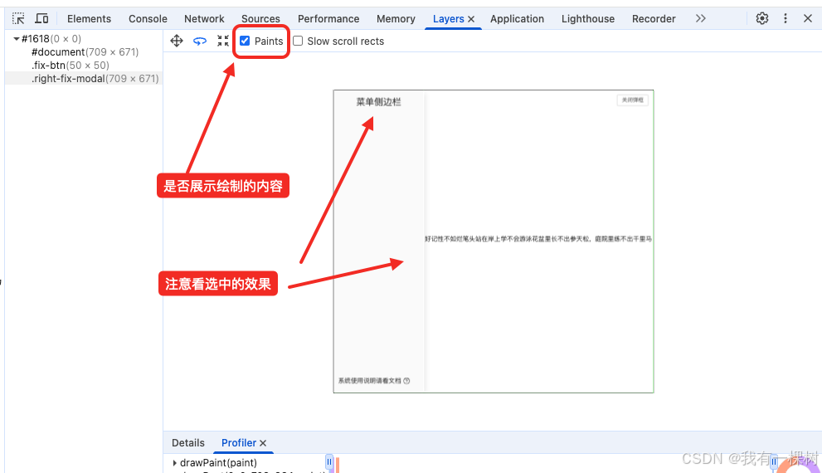Click the left paint profiler slider handle
822x473 pixels.
[x=329, y=462]
